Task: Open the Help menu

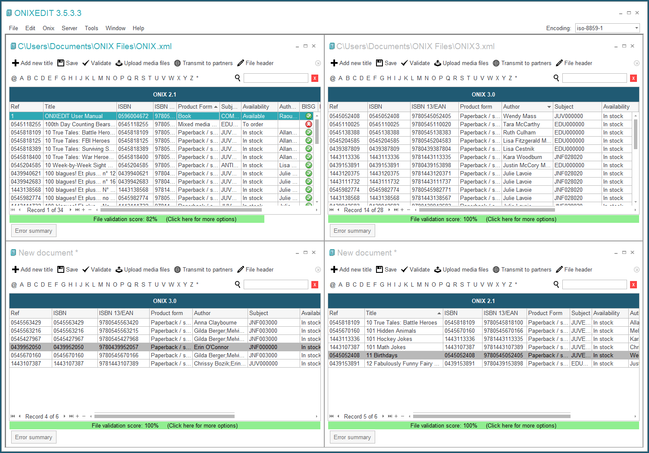Action: [x=138, y=28]
